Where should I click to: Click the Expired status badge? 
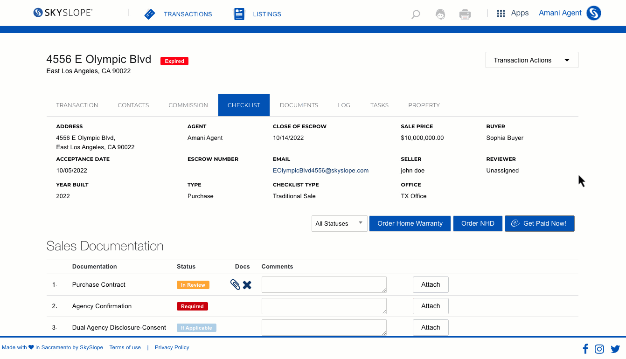[x=174, y=61]
